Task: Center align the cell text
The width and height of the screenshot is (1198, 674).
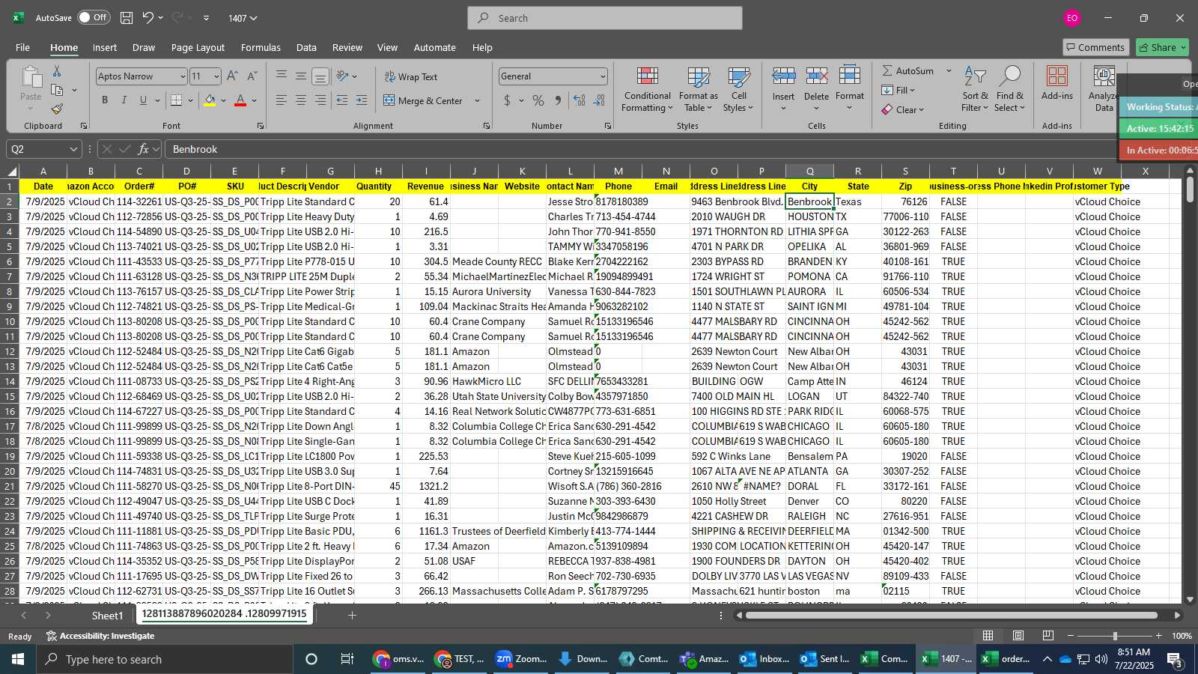Action: pyautogui.click(x=301, y=100)
